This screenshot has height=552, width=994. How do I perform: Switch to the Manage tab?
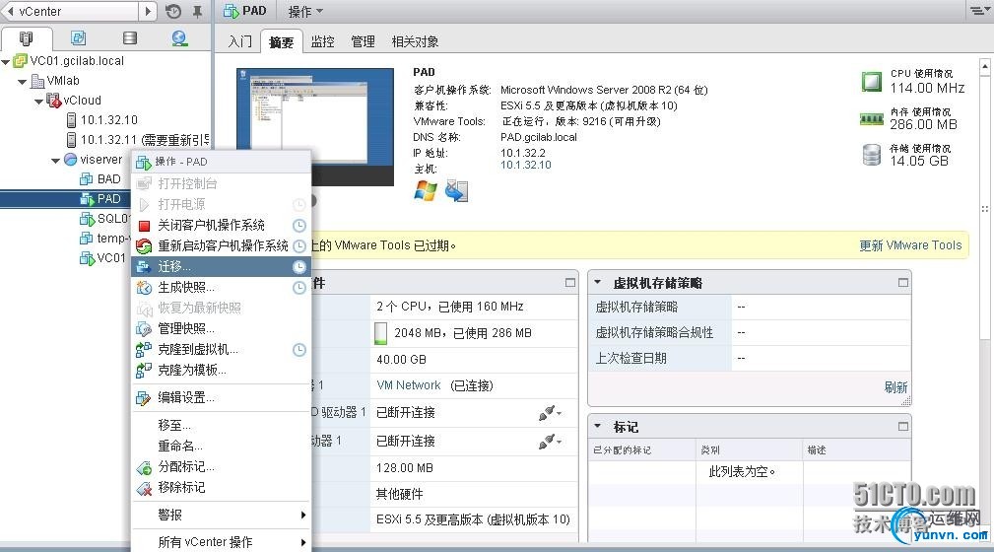[363, 41]
